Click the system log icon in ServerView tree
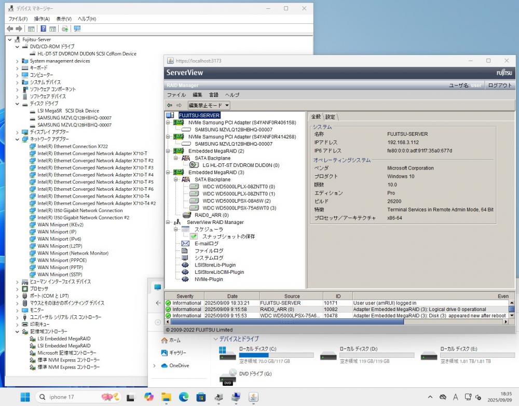Viewport: 519px width, 406px height. point(185,258)
